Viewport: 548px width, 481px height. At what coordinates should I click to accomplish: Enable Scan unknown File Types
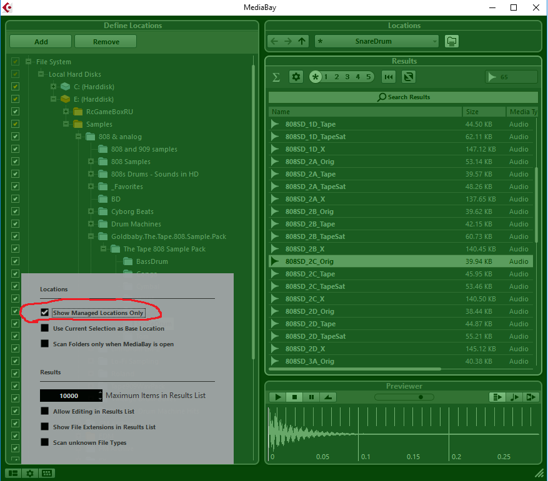44,442
